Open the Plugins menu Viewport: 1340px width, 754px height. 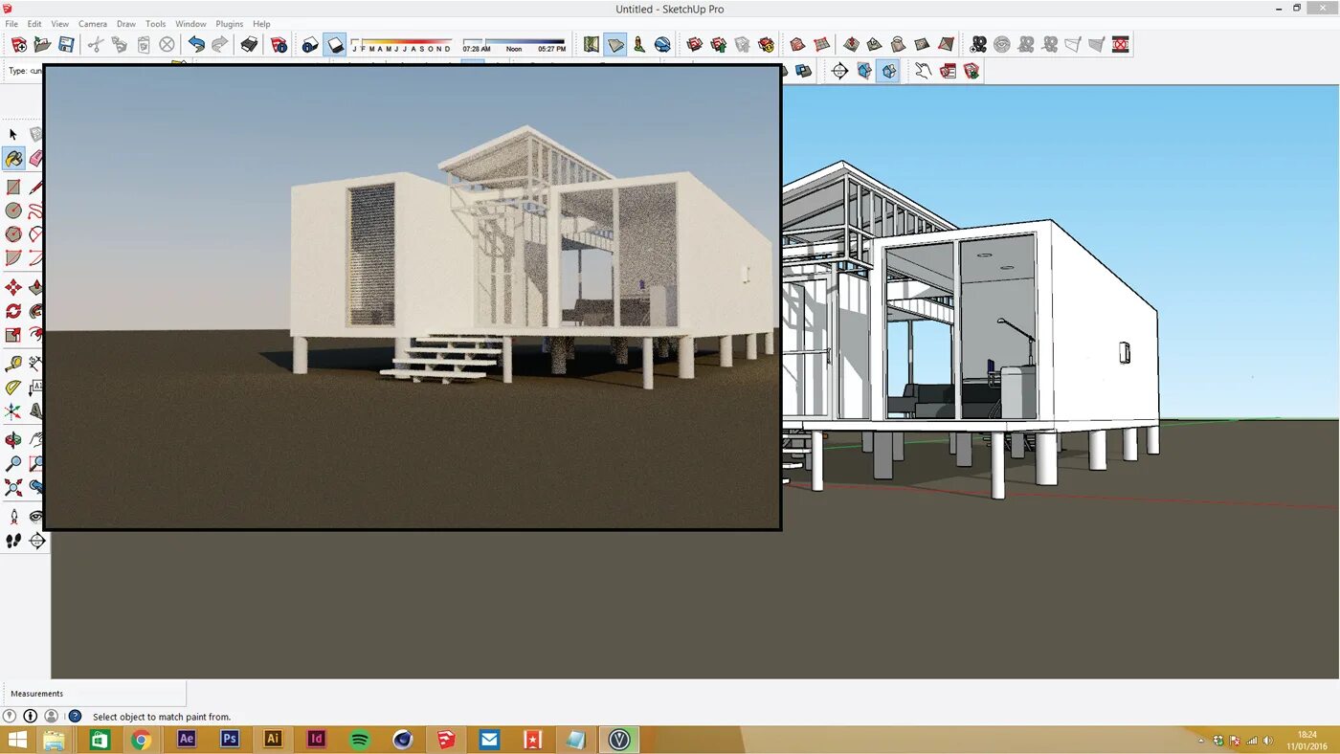click(x=230, y=24)
